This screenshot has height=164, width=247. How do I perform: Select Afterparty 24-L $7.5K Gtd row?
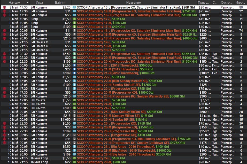click(101, 100)
